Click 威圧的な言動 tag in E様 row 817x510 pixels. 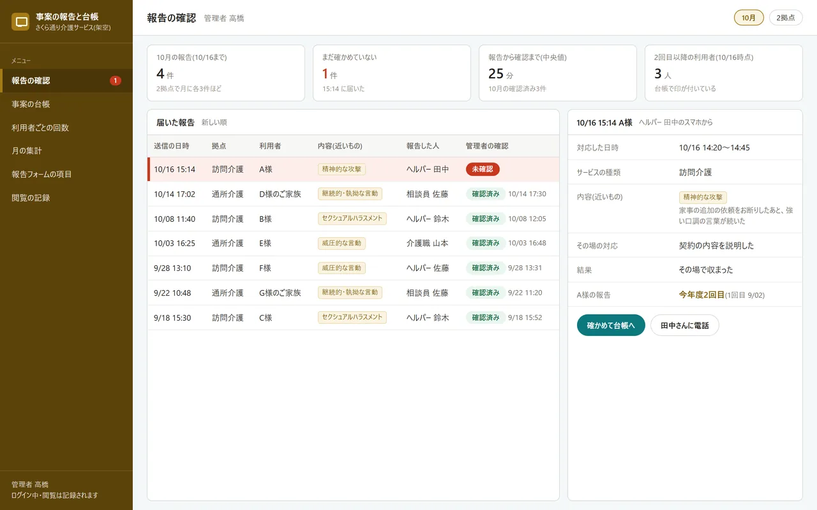341,243
